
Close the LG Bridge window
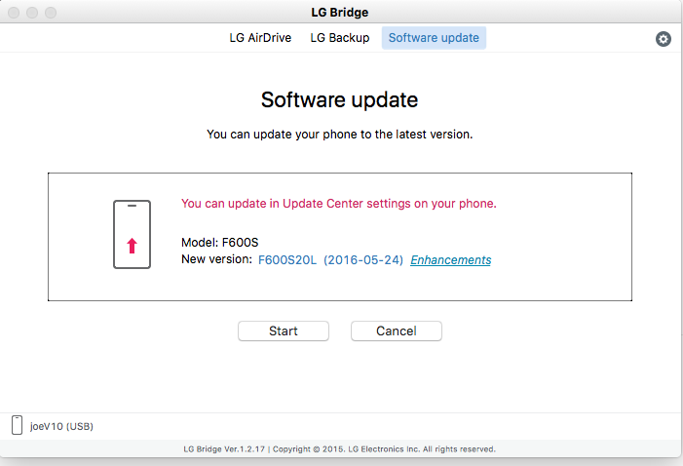pos(14,13)
